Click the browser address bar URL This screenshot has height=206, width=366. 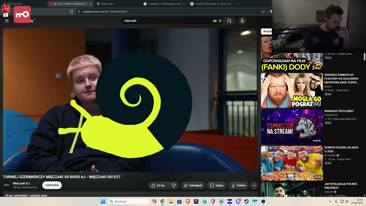click(105, 11)
